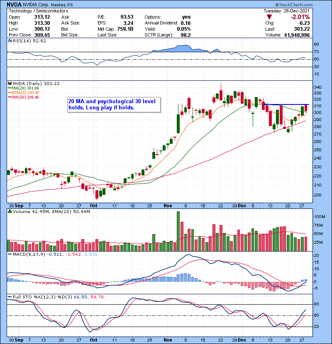Click the date 'Tuesday 28-Dec-2021'

point(286,11)
